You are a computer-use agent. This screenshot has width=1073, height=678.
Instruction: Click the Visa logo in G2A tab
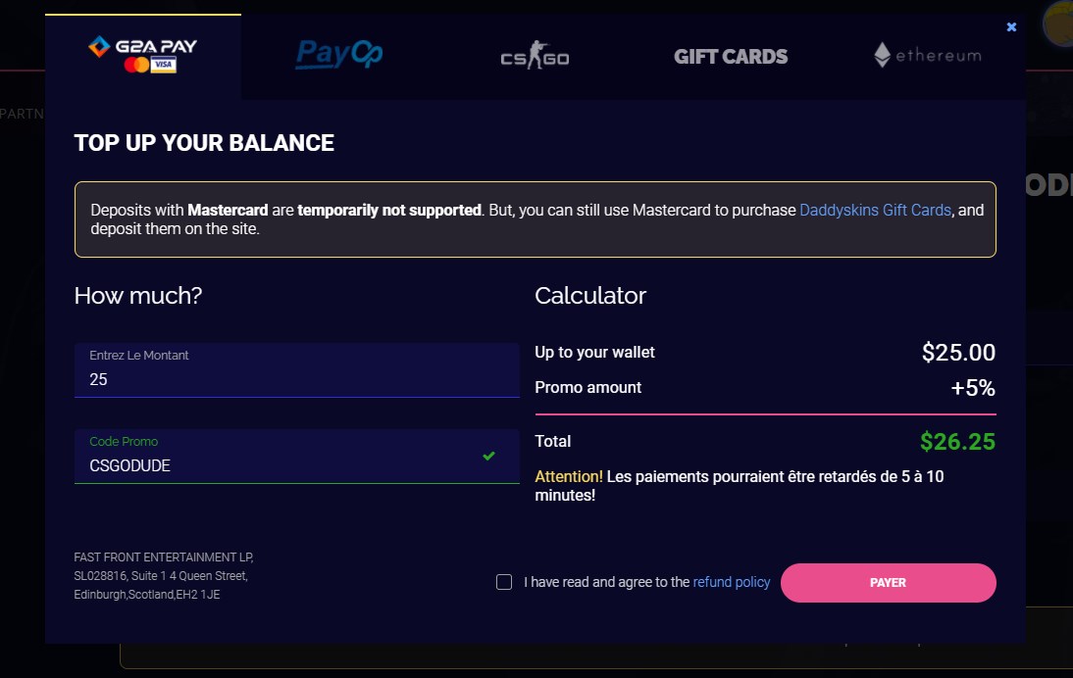click(164, 66)
